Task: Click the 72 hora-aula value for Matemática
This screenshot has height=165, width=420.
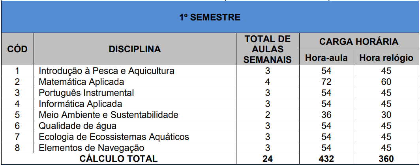Action: (326, 82)
